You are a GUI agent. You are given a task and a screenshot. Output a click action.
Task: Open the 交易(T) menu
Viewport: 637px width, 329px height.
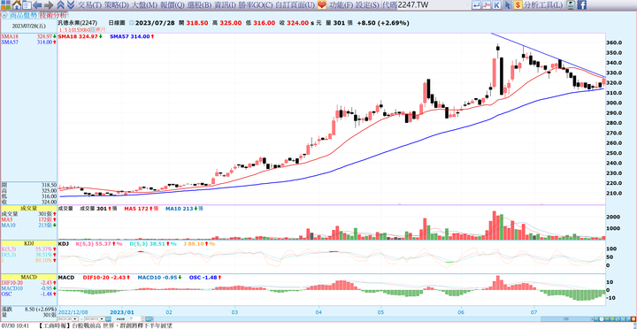[89, 5]
